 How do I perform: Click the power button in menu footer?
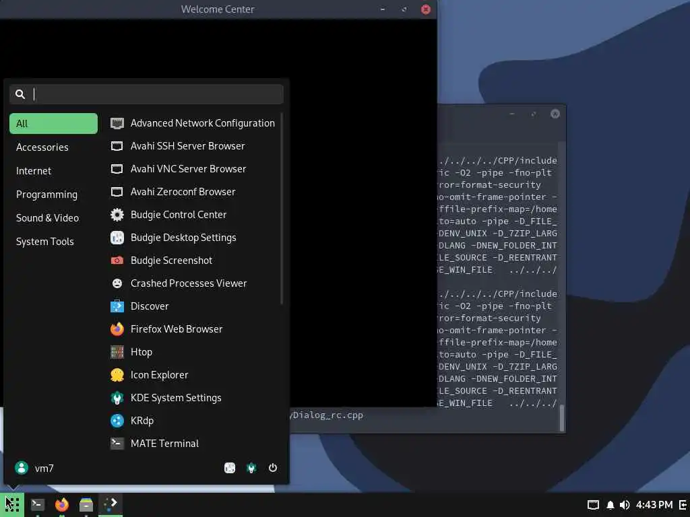click(273, 468)
